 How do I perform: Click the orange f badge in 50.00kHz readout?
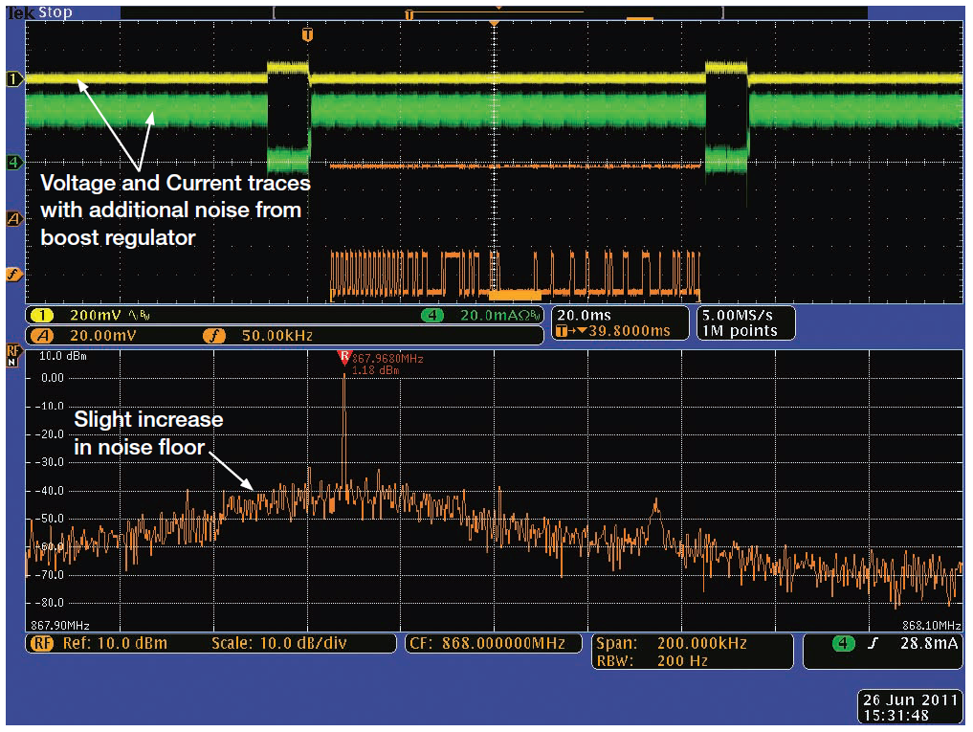point(212,335)
